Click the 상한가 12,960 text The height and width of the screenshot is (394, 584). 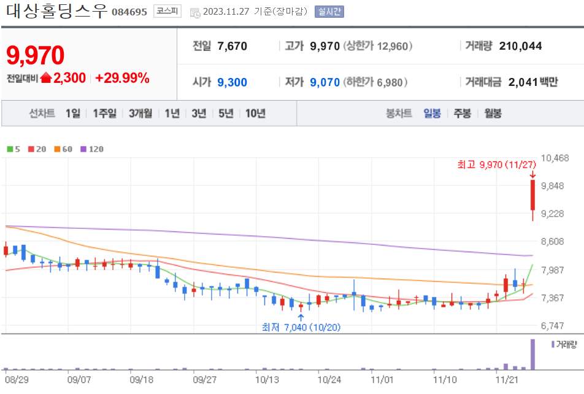pos(377,46)
